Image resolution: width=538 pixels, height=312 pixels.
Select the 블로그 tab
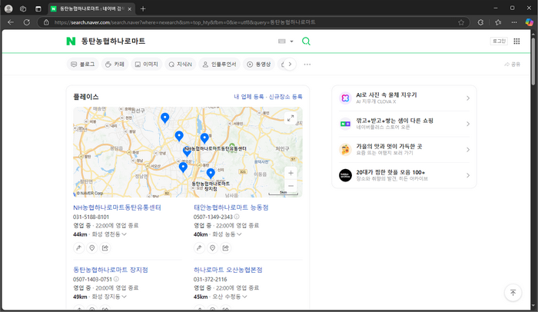pos(83,65)
